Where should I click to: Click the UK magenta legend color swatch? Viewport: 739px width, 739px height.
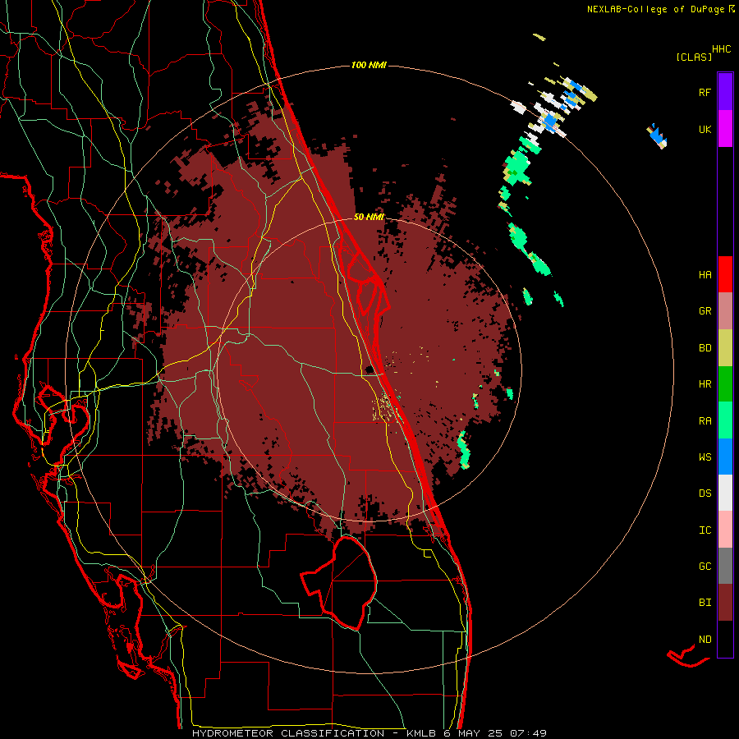coord(725,129)
